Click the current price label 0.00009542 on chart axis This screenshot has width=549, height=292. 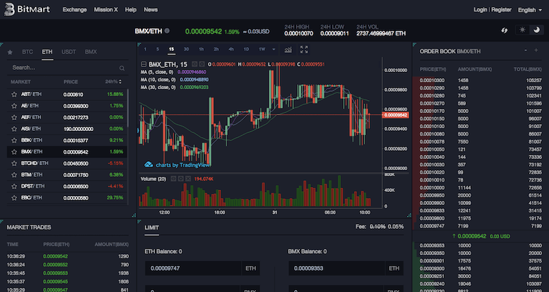click(395, 115)
